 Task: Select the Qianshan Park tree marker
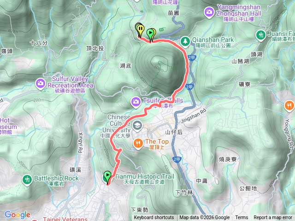tap(185, 41)
